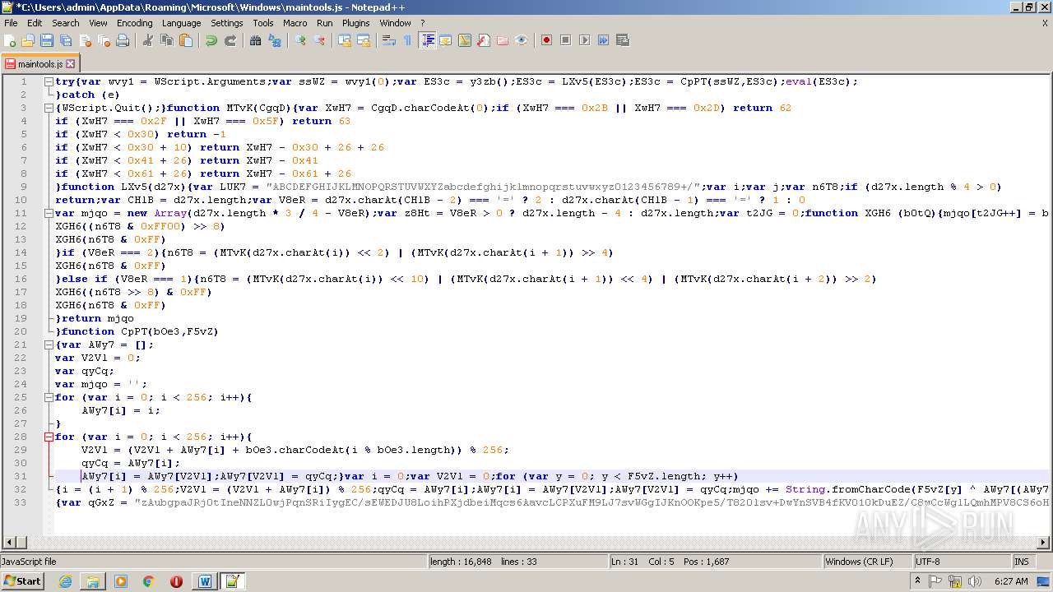
Task: Click the Open file toolbar icon
Action: tap(28, 40)
